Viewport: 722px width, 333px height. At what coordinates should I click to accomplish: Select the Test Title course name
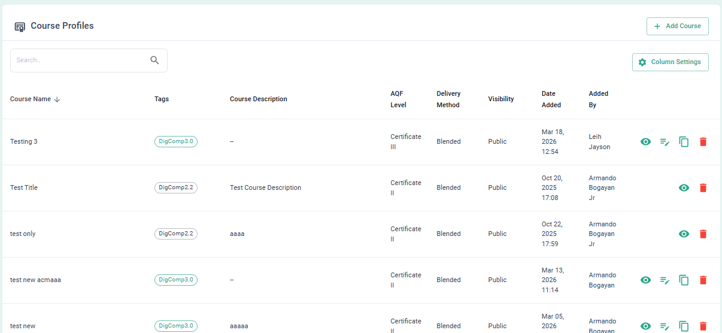[x=24, y=187]
